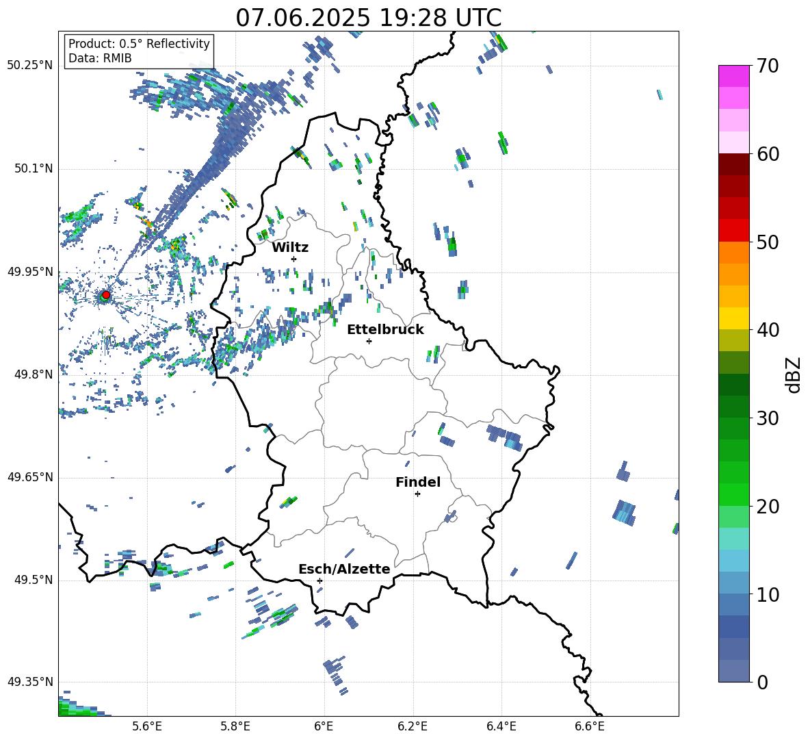Click the 6.4°E longitude label
The height and width of the screenshot is (740, 810).
coord(501,726)
